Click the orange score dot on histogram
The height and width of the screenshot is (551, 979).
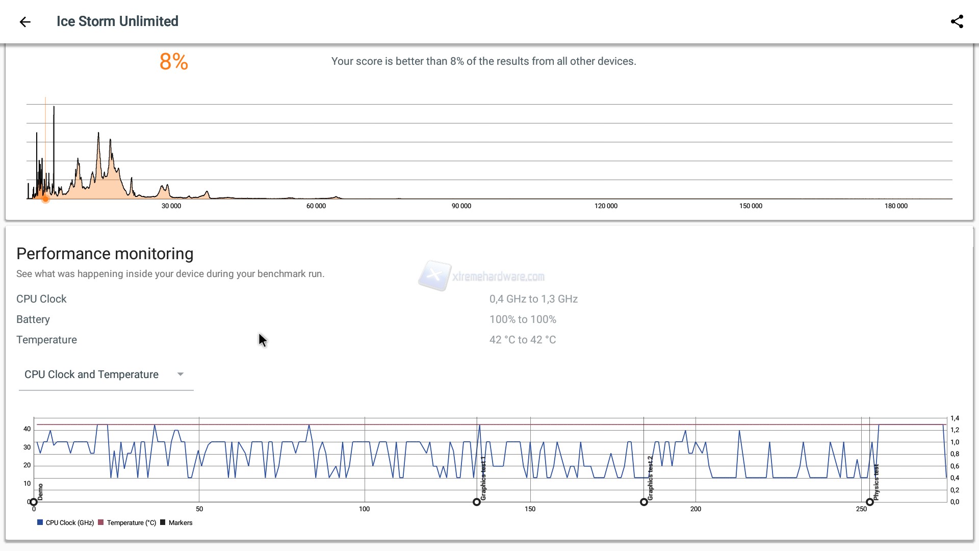coord(45,199)
